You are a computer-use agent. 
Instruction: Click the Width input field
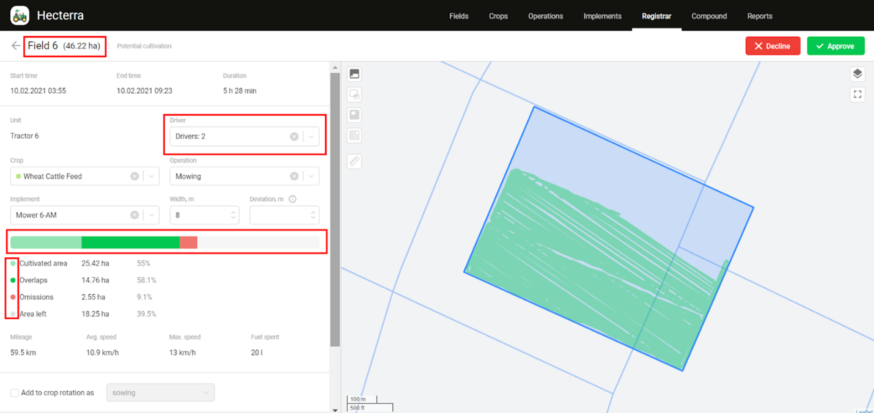coord(199,215)
